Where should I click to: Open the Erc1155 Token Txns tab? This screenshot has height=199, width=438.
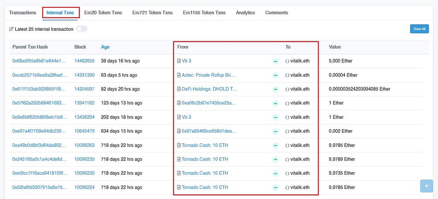204,12
